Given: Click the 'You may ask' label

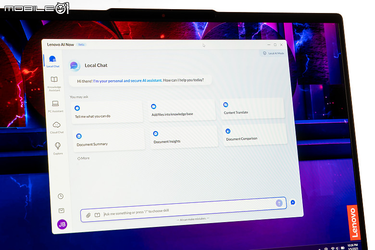Looking at the screenshot, I should tap(79, 97).
